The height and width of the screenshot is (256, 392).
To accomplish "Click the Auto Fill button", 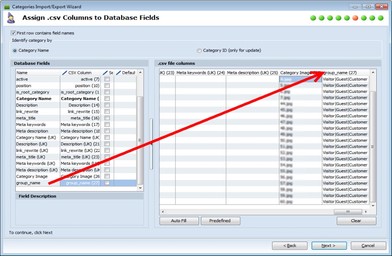I will pos(179,221).
